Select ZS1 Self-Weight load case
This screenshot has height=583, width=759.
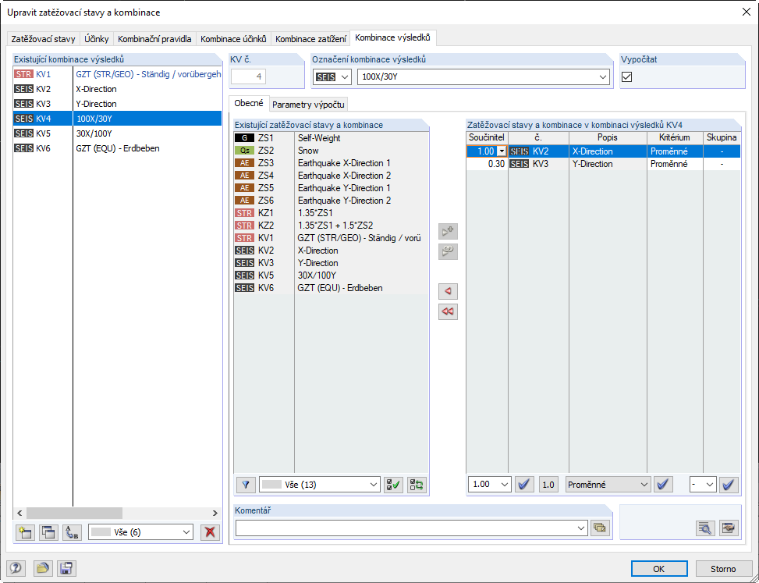[x=331, y=138]
